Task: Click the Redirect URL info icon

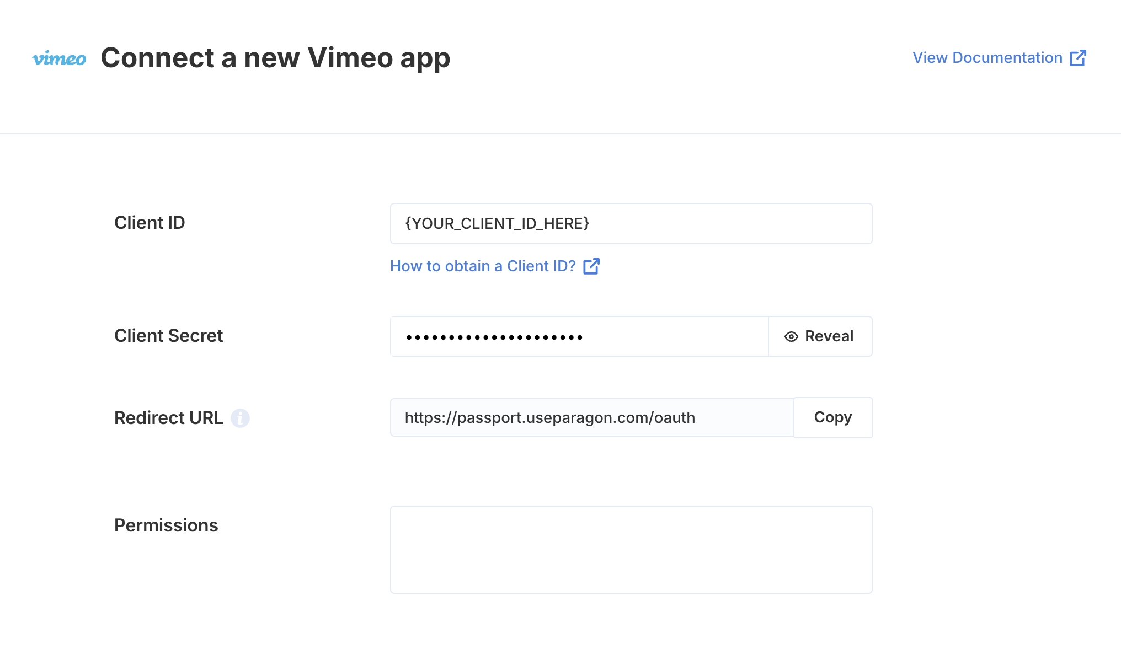Action: point(240,418)
